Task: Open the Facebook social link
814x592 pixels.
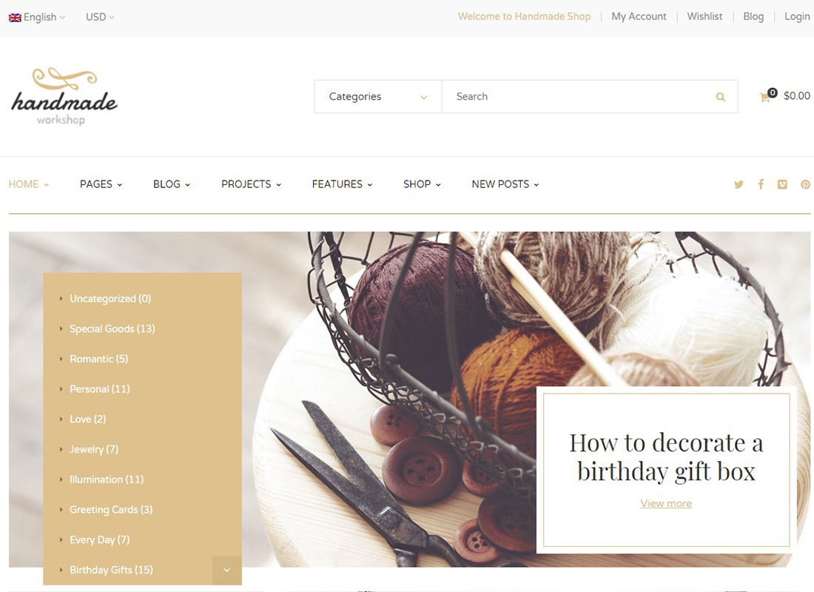Action: click(x=761, y=184)
